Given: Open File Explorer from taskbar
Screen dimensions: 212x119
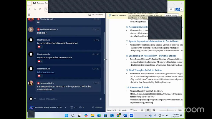Looking at the screenshot, I should click(x=92, y=115).
